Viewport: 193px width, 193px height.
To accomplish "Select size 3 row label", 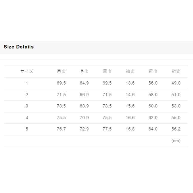I will click(x=27, y=106).
